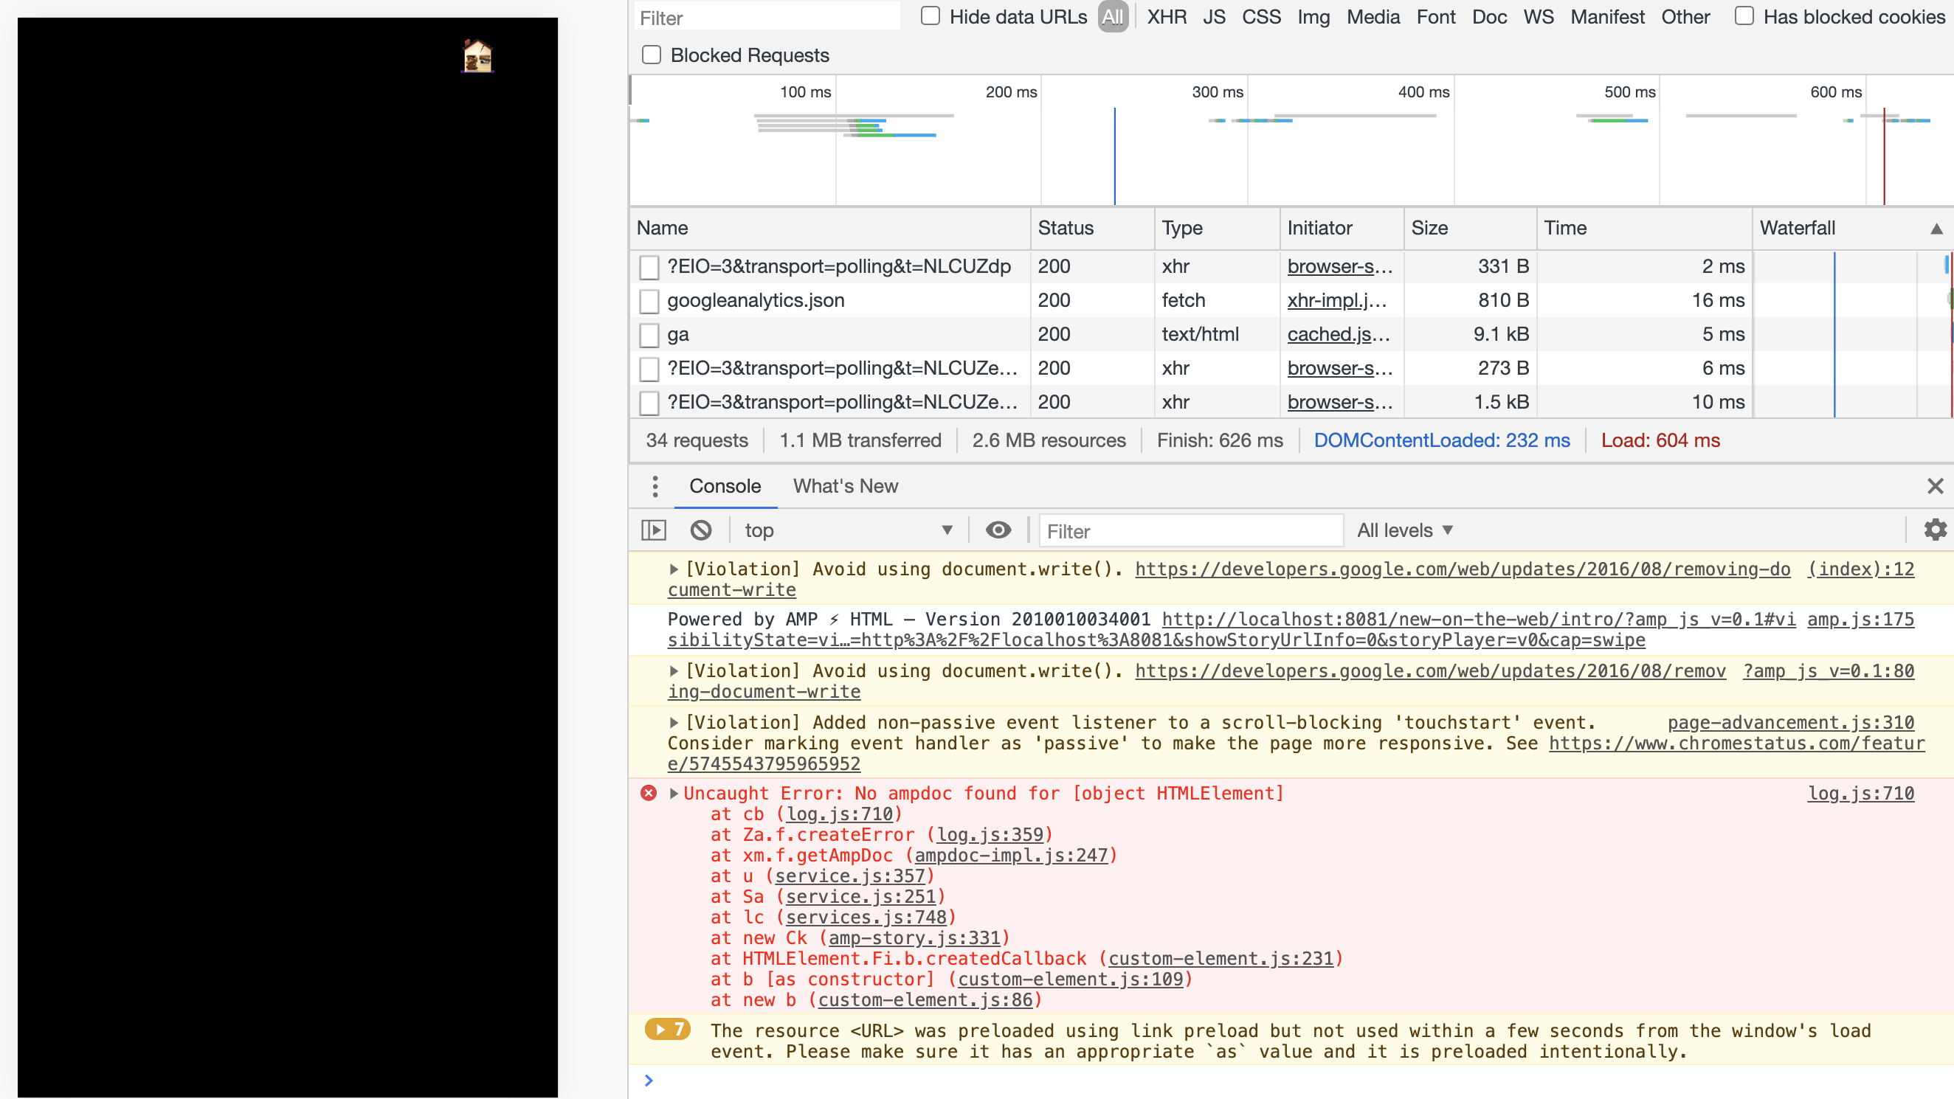Switch to the What's New tab
This screenshot has height=1099, width=1954.
(845, 486)
